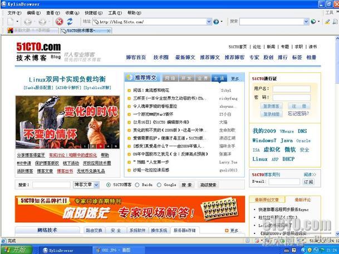Click the E-mail subscription input field
339x254 pixels.
point(284,182)
